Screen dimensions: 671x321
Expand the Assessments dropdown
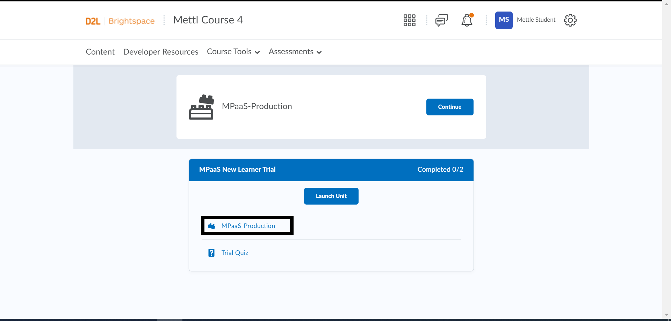(x=295, y=52)
